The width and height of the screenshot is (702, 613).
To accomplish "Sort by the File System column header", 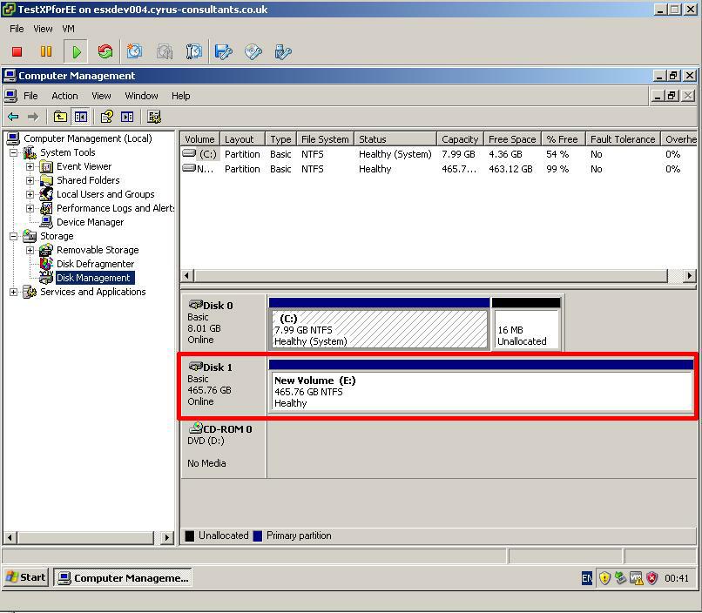I will click(325, 139).
